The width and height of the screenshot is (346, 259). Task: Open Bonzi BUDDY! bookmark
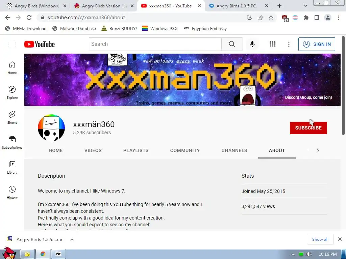tap(119, 29)
